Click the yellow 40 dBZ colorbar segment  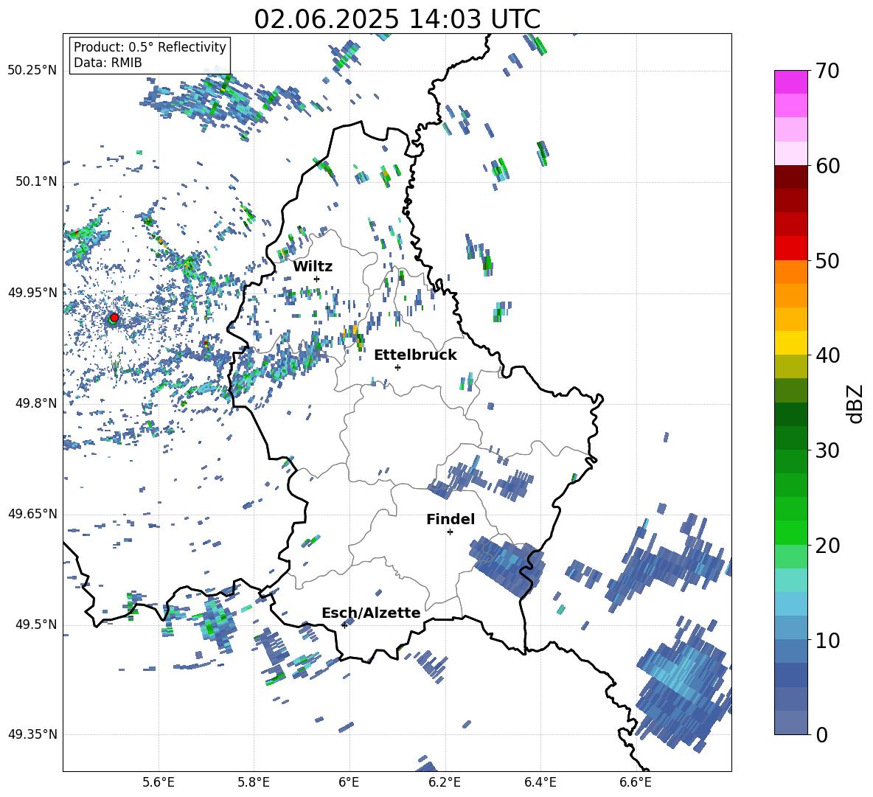click(791, 343)
